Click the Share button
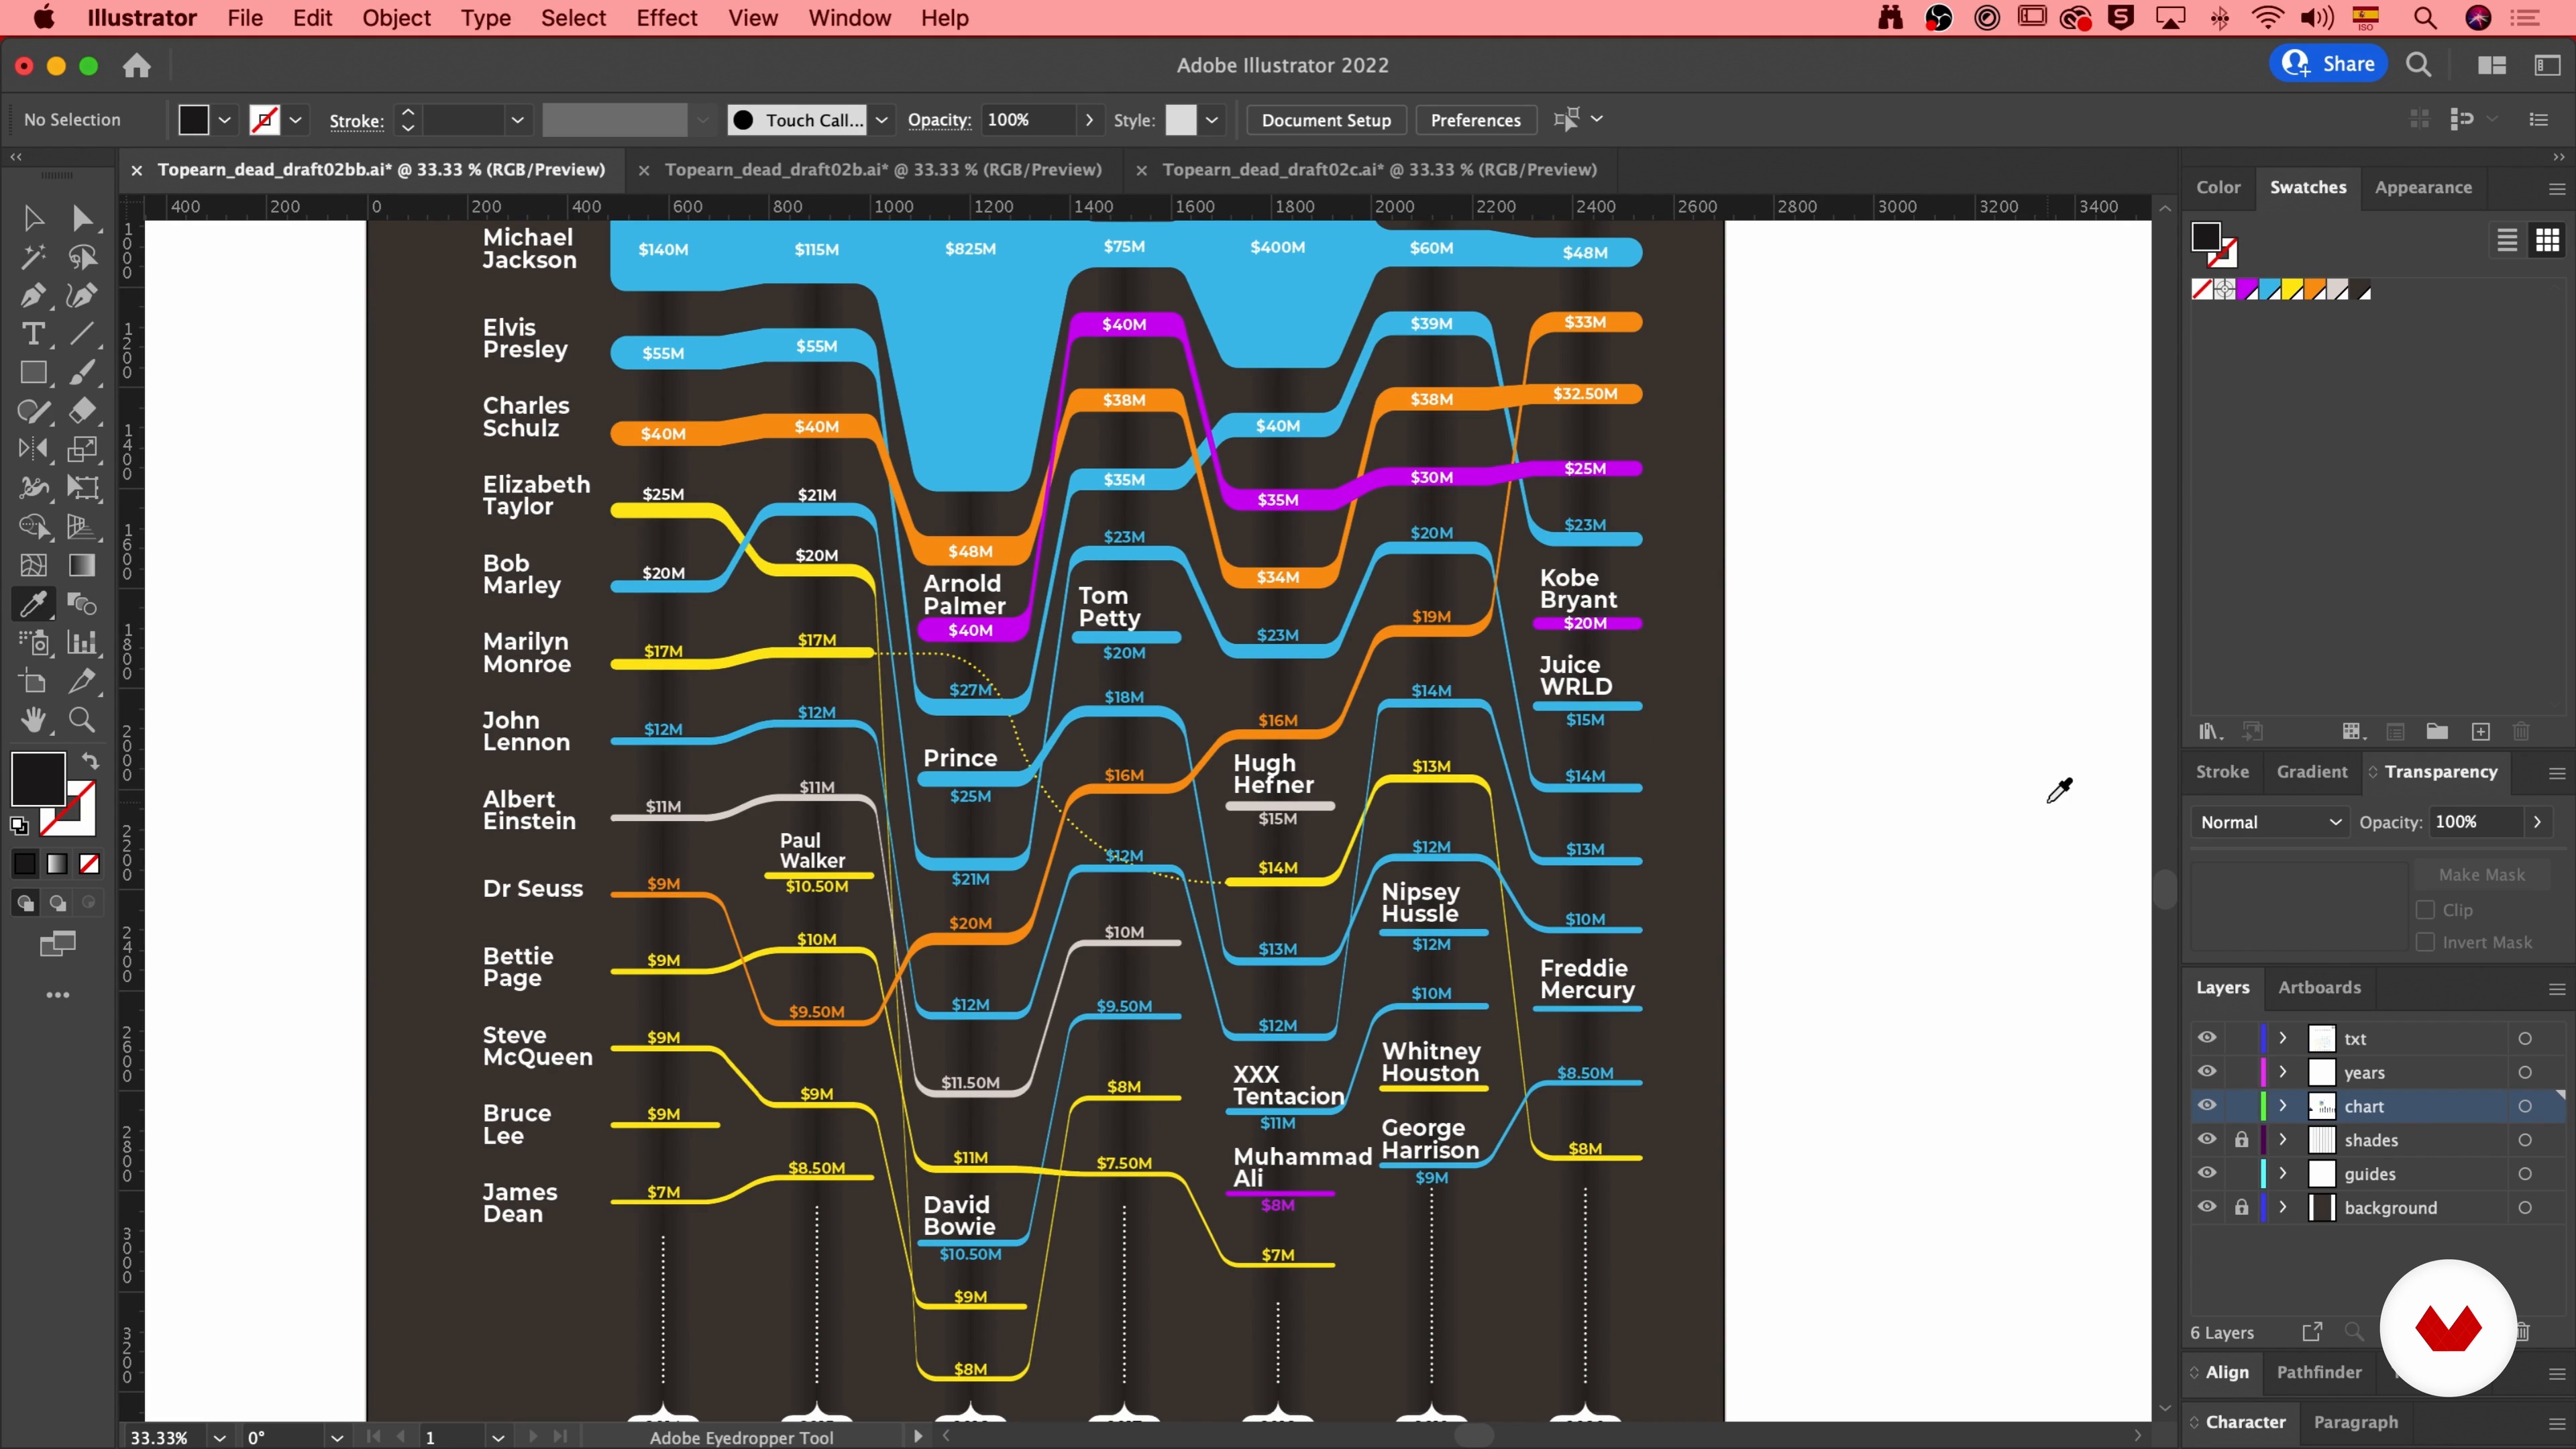The width and height of the screenshot is (2576, 1449). point(2328,64)
